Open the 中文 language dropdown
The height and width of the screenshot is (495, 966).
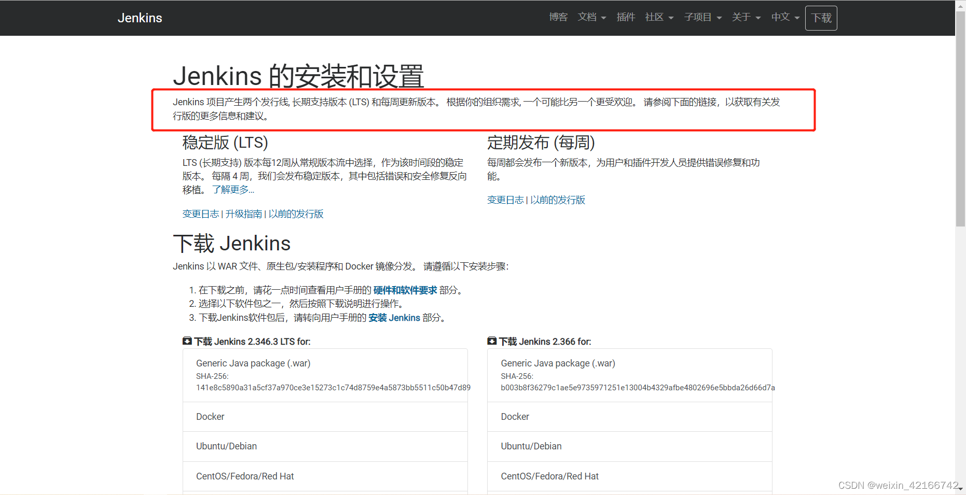point(785,17)
